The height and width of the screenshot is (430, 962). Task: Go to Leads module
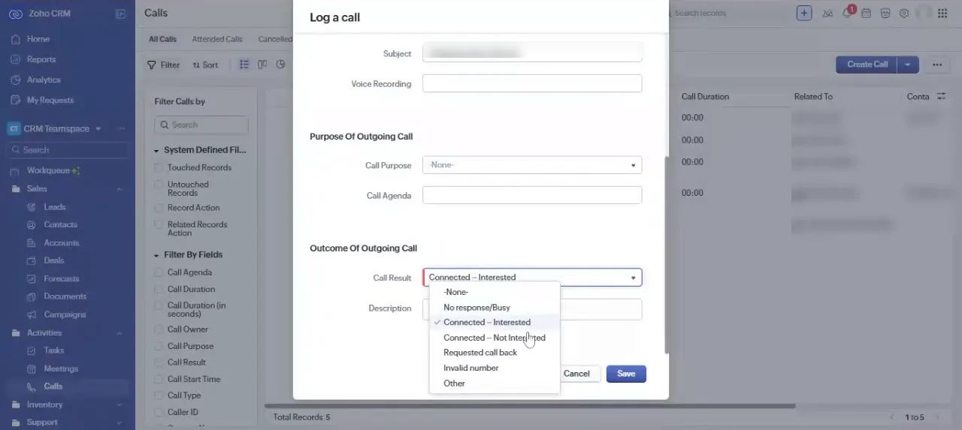[55, 207]
